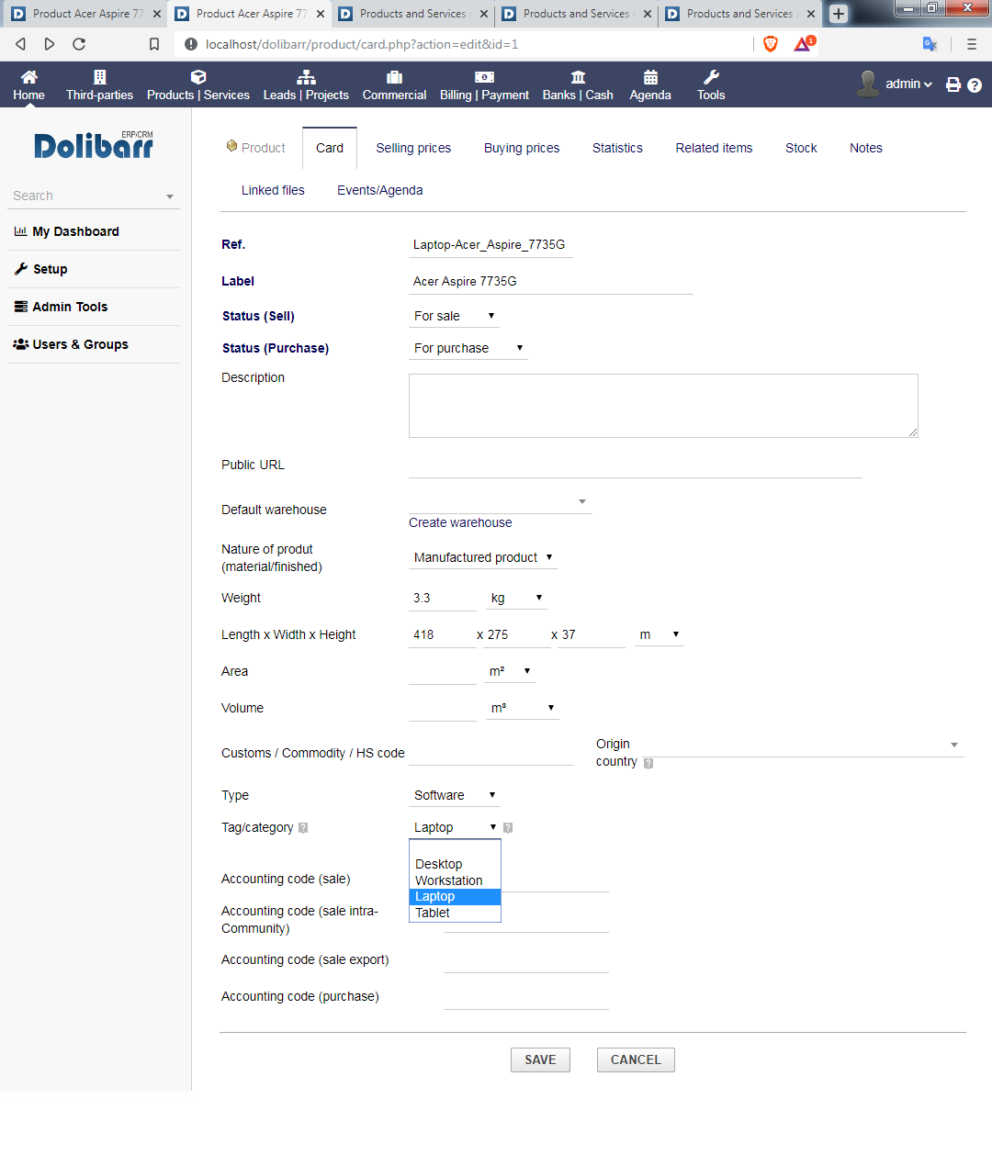
Task: Click the browser back arrow
Action: click(x=20, y=44)
